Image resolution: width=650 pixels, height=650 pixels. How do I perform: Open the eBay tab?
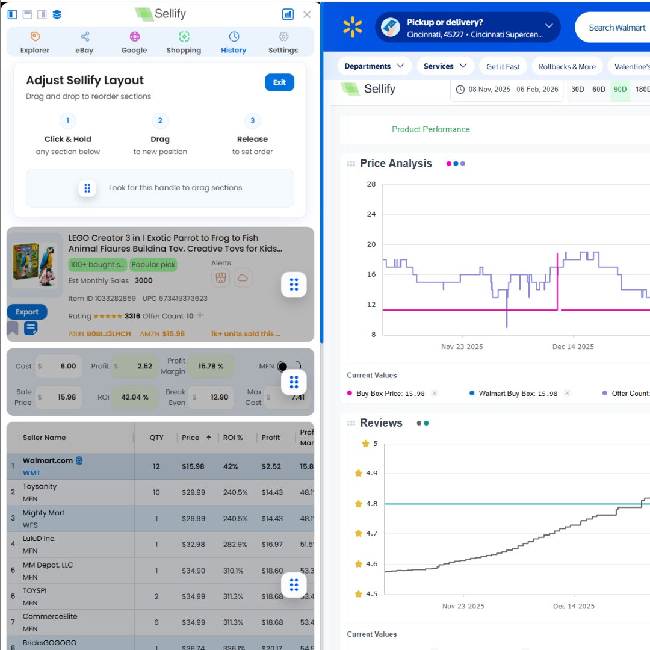(x=85, y=43)
